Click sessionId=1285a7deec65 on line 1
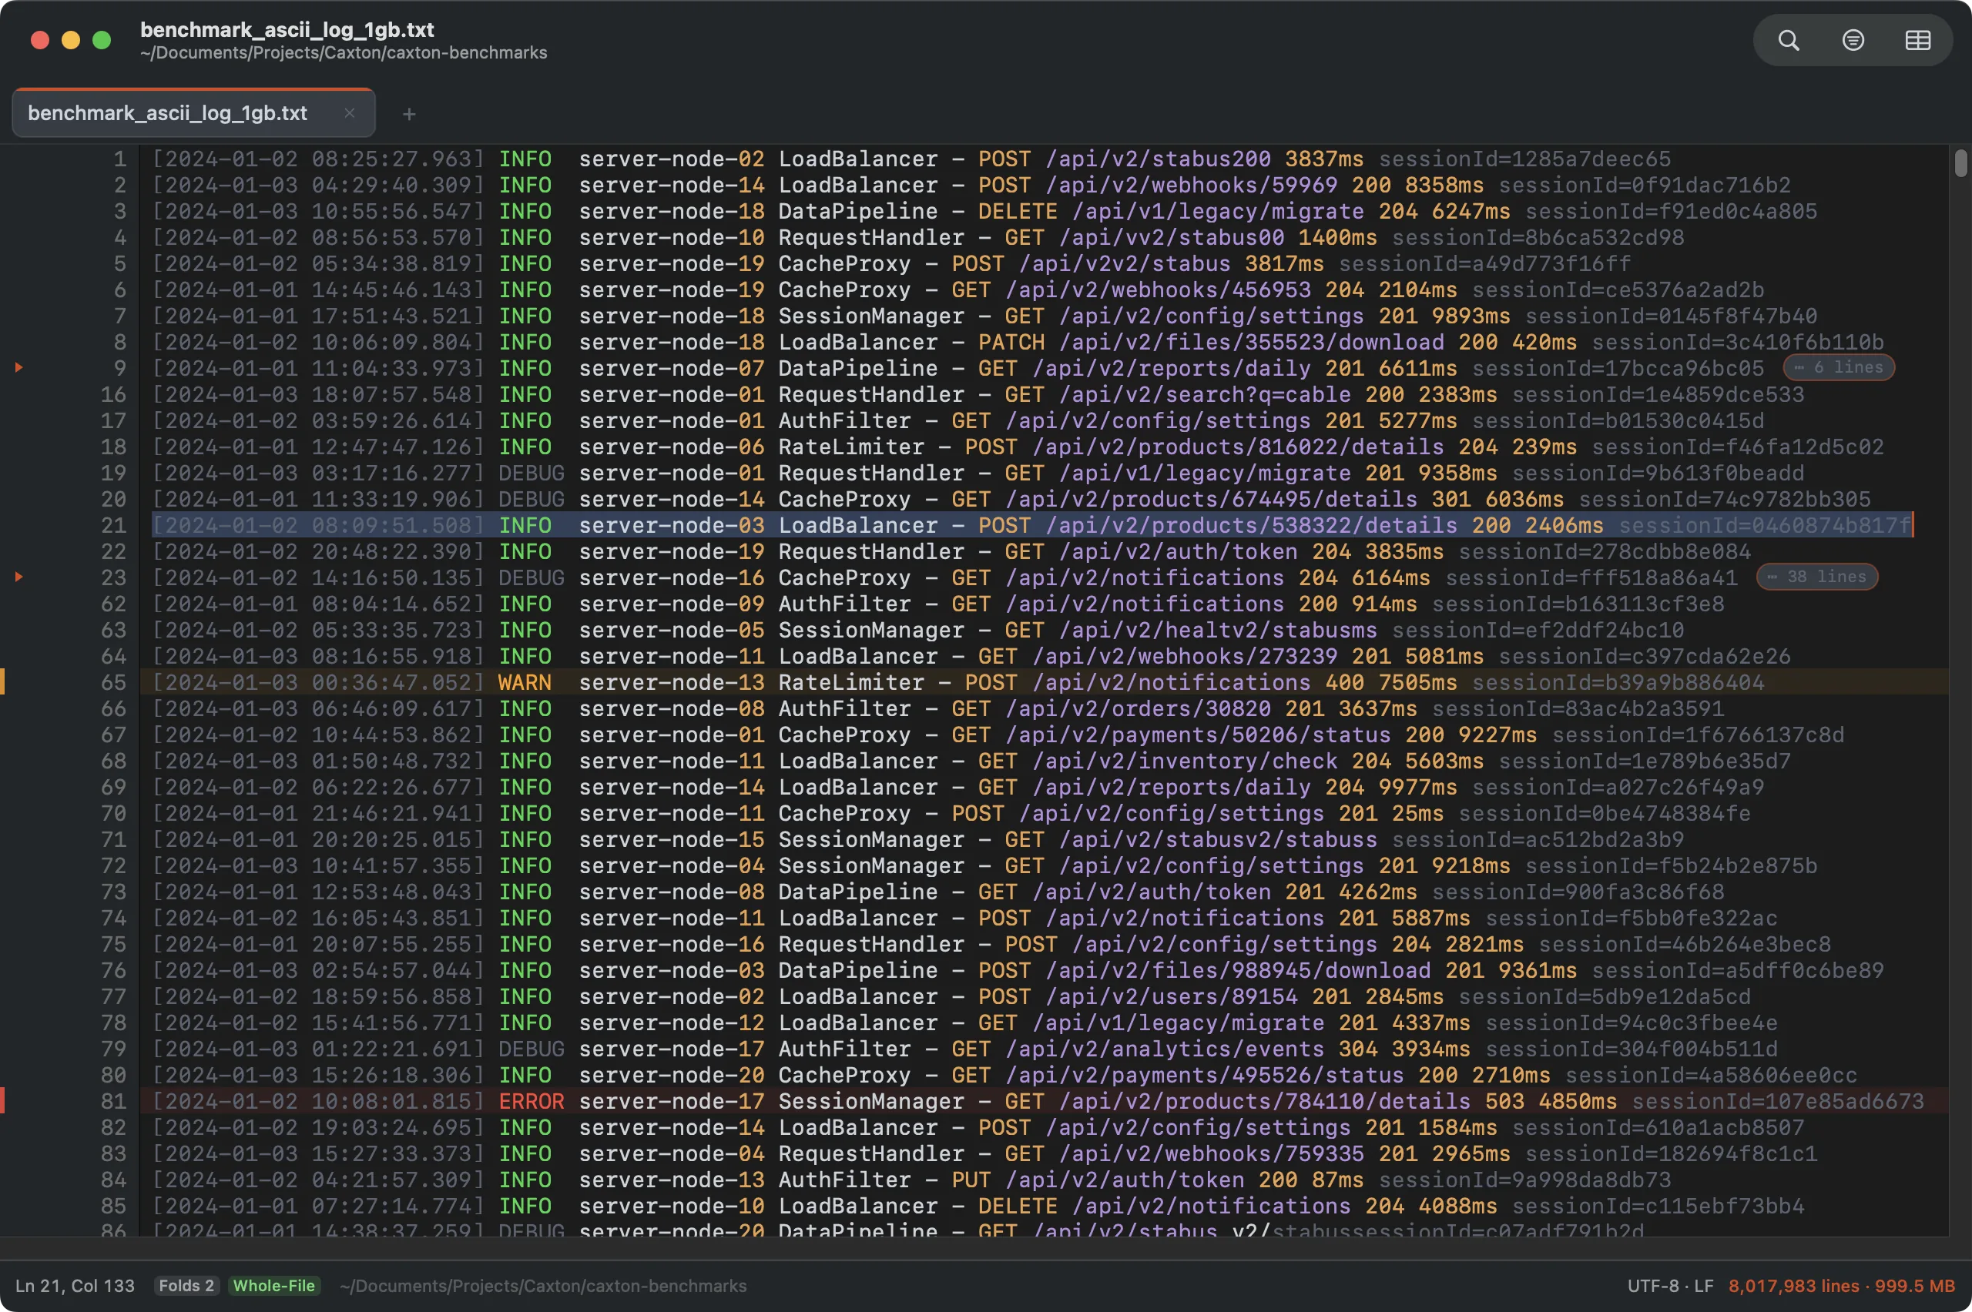 [x=1525, y=159]
